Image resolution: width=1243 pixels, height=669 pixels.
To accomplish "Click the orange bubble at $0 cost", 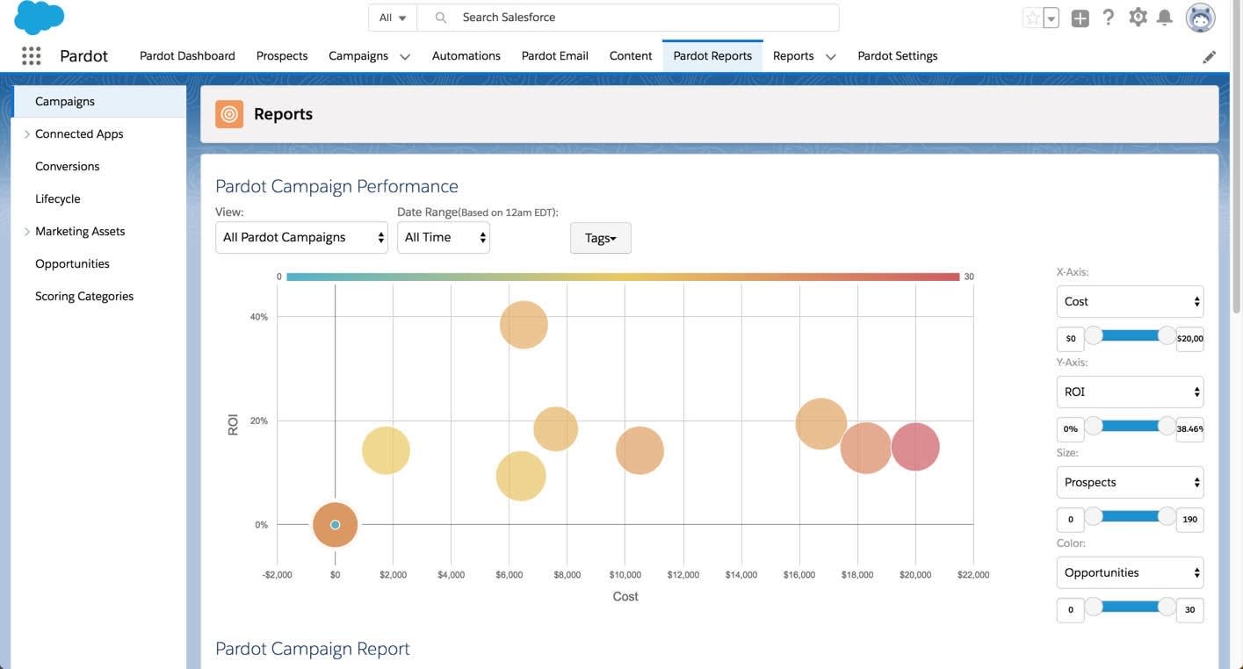I will (335, 525).
